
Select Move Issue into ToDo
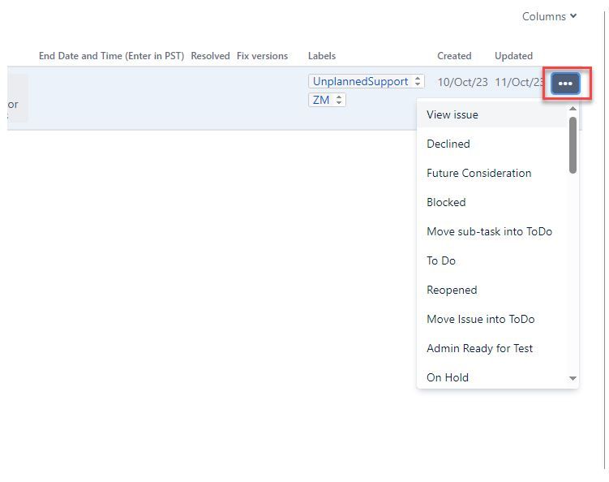pos(491,319)
